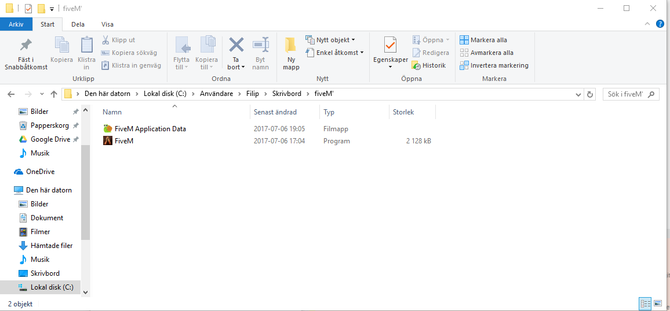The width and height of the screenshot is (670, 311).
Task: Click Filip breadcrumb in address bar
Action: pos(253,94)
